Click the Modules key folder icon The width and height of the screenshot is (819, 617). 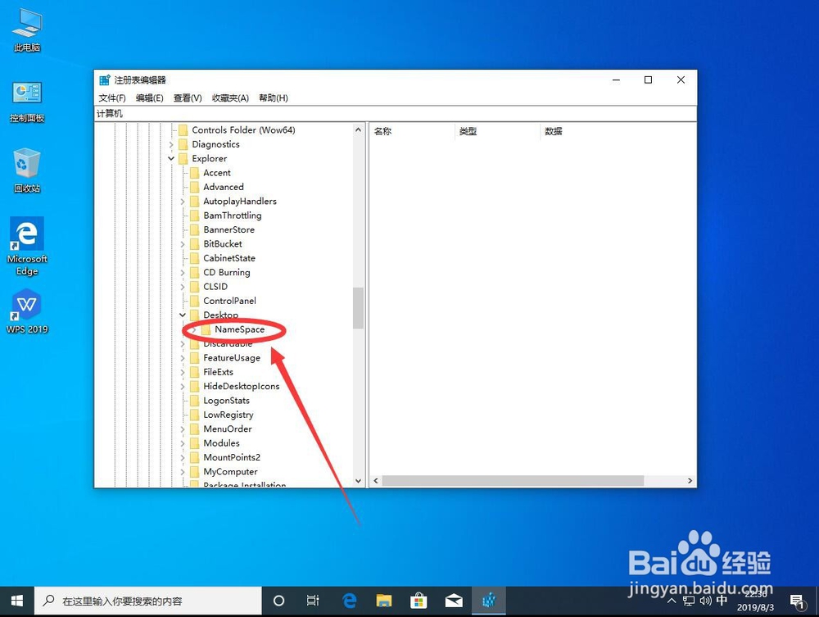pyautogui.click(x=194, y=443)
